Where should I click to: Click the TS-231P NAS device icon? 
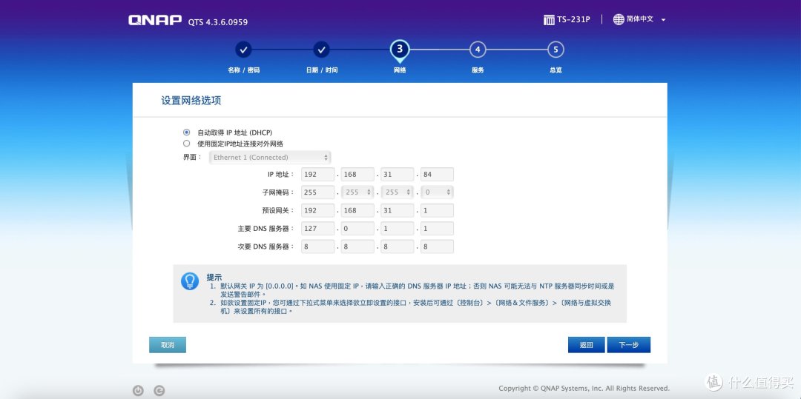[549, 20]
